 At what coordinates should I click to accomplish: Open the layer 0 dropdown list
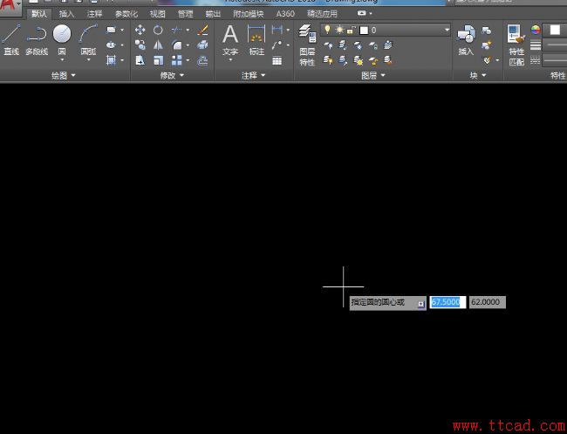point(447,30)
